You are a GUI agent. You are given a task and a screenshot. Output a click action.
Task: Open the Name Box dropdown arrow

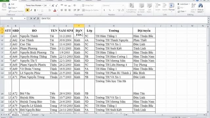click(x=25, y=18)
